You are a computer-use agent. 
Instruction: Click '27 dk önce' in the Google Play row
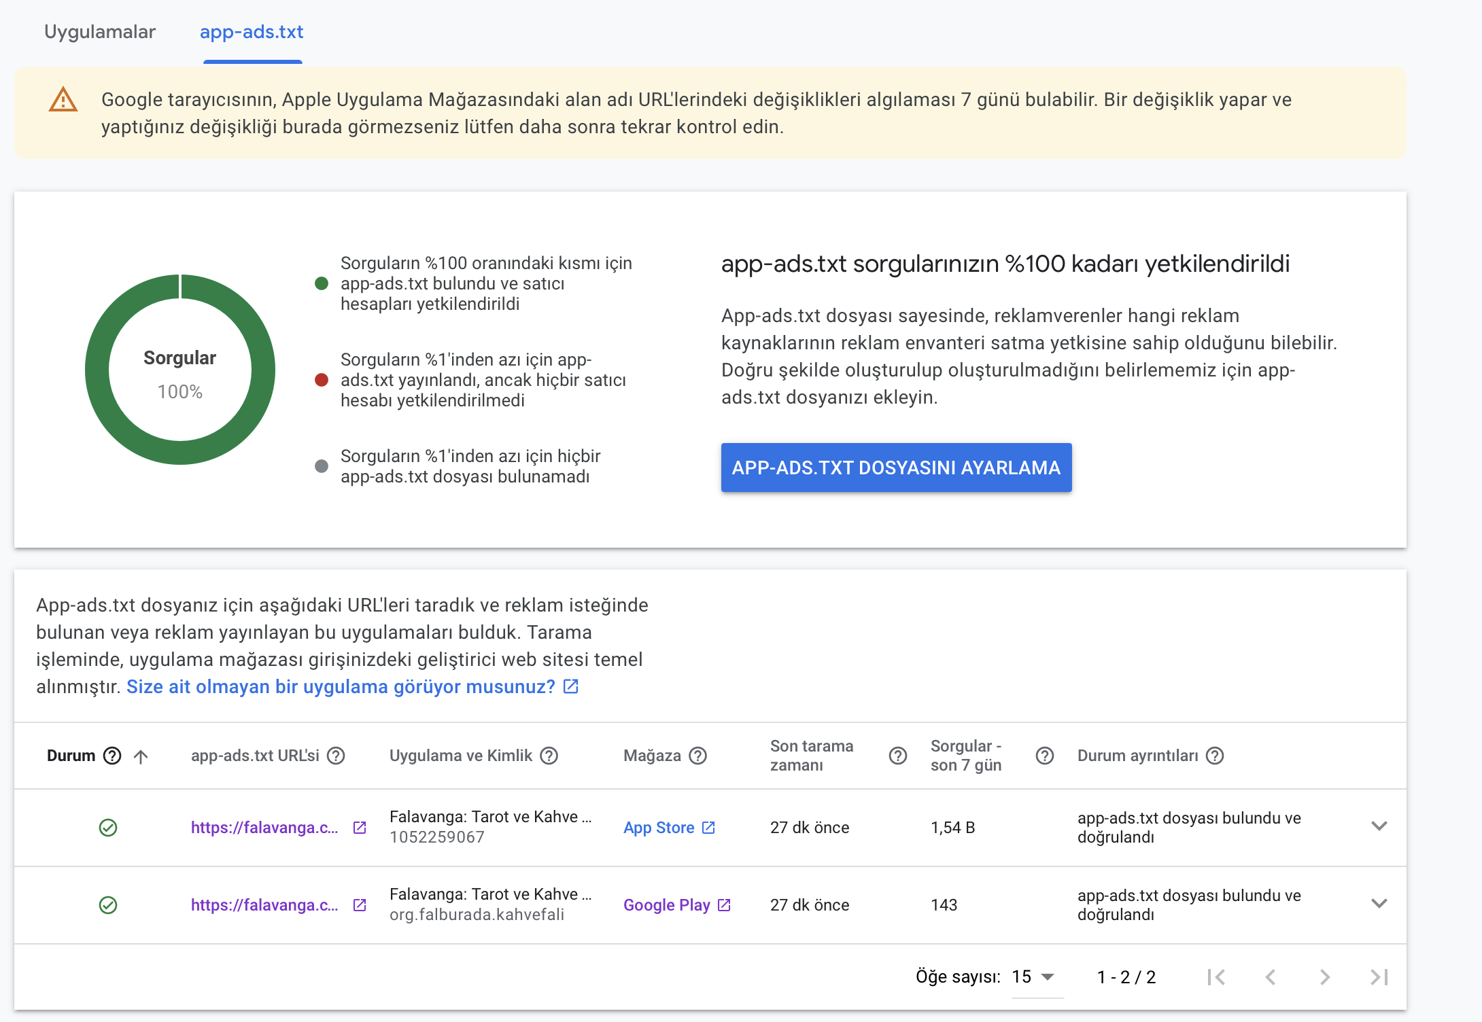coord(810,905)
